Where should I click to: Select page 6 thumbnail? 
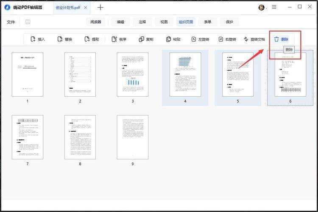pyautogui.click(x=290, y=75)
